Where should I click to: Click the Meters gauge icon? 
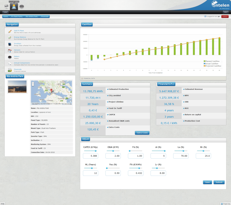tap(10, 57)
